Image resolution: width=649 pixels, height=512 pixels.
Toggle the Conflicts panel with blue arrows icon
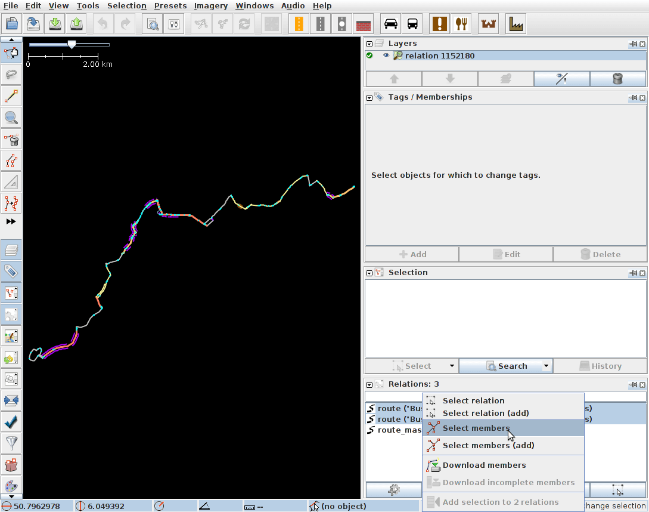(11, 400)
